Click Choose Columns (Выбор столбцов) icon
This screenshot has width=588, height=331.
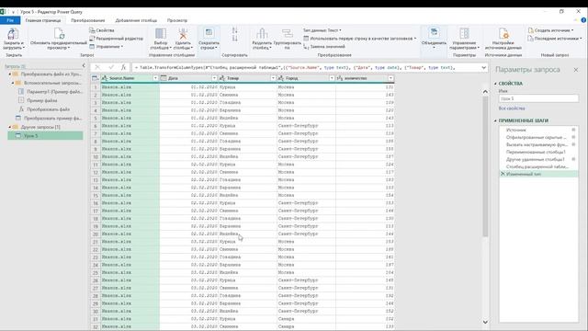coord(161,34)
